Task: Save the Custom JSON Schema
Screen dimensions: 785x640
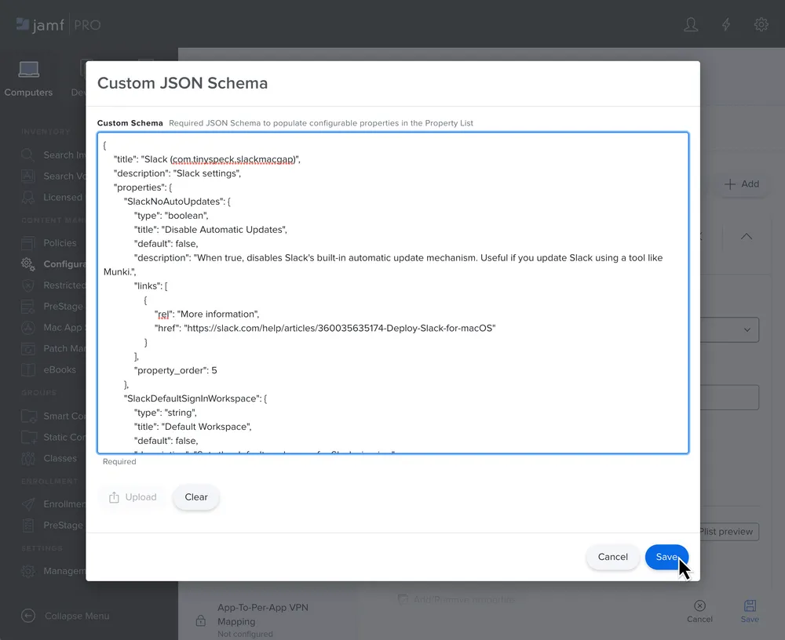Action: click(666, 557)
